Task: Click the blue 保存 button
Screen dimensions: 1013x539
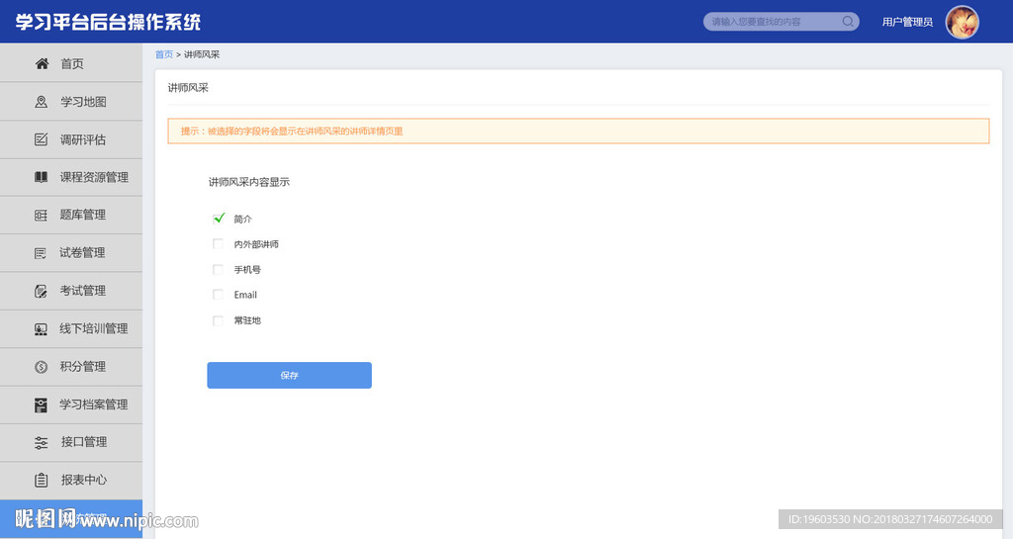Action: tap(290, 375)
